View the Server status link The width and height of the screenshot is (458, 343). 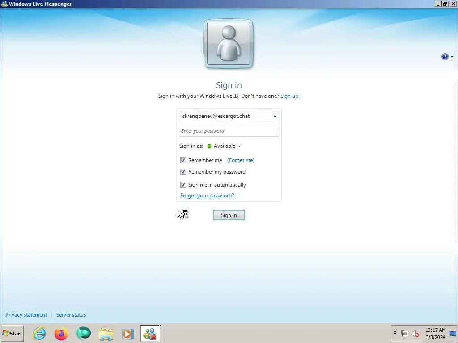(x=71, y=315)
